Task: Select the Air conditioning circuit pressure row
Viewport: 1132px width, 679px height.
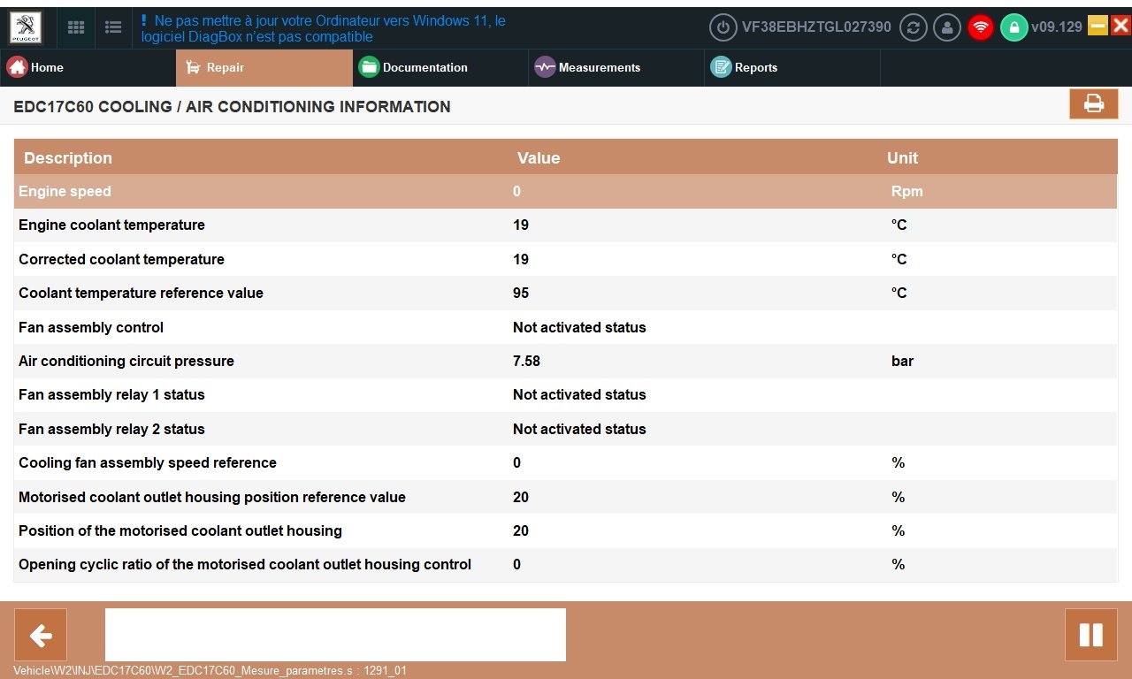Action: (566, 361)
